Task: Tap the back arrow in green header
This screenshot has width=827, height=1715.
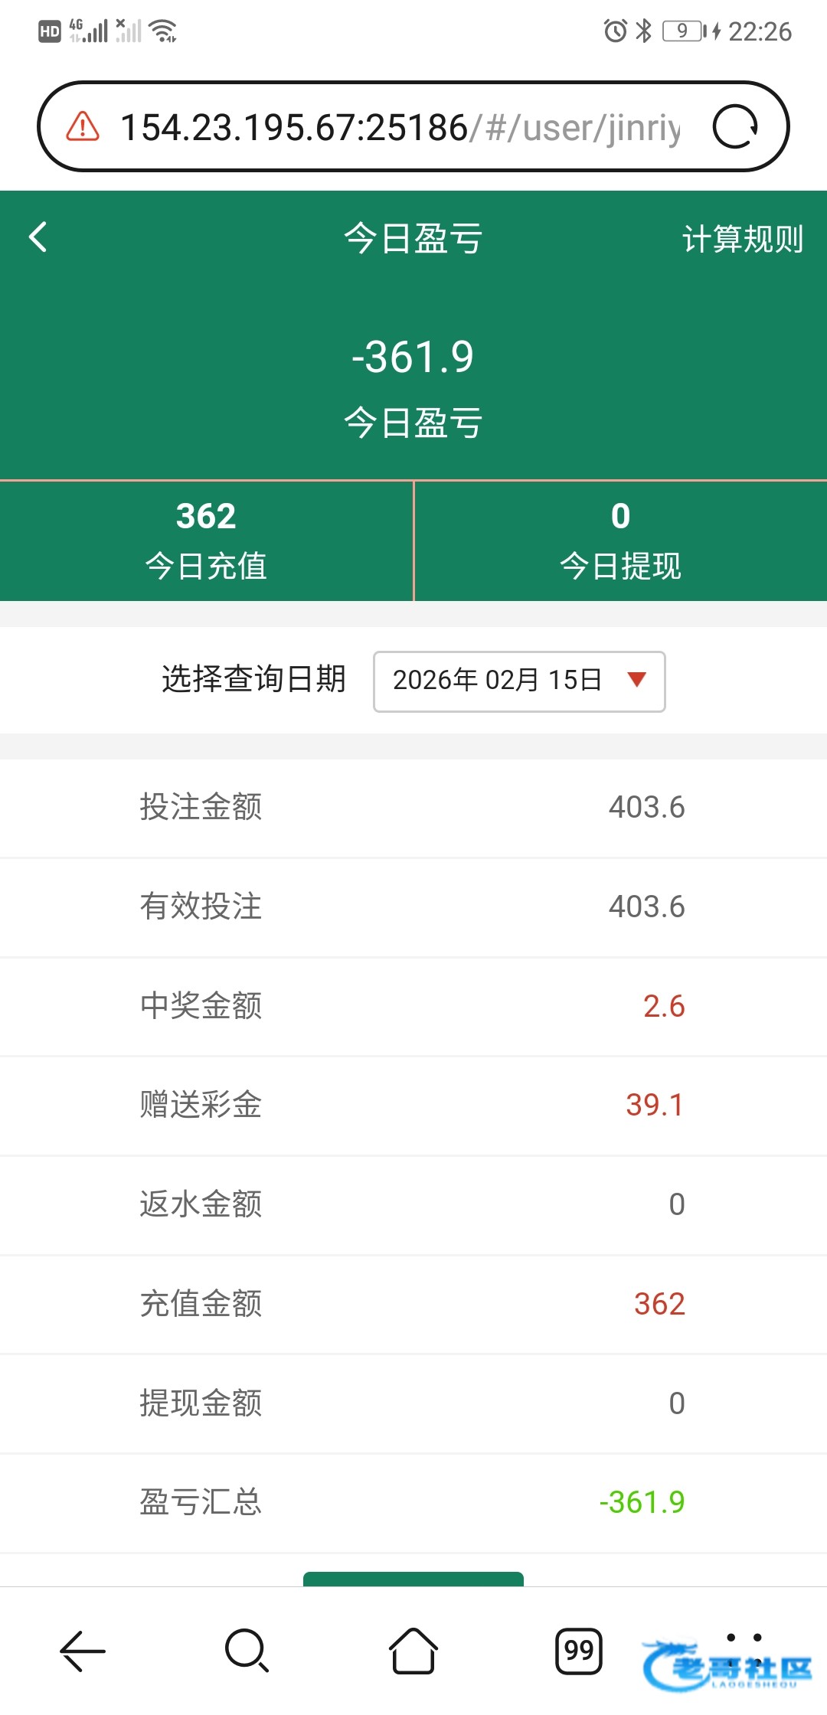Action: click(x=38, y=237)
